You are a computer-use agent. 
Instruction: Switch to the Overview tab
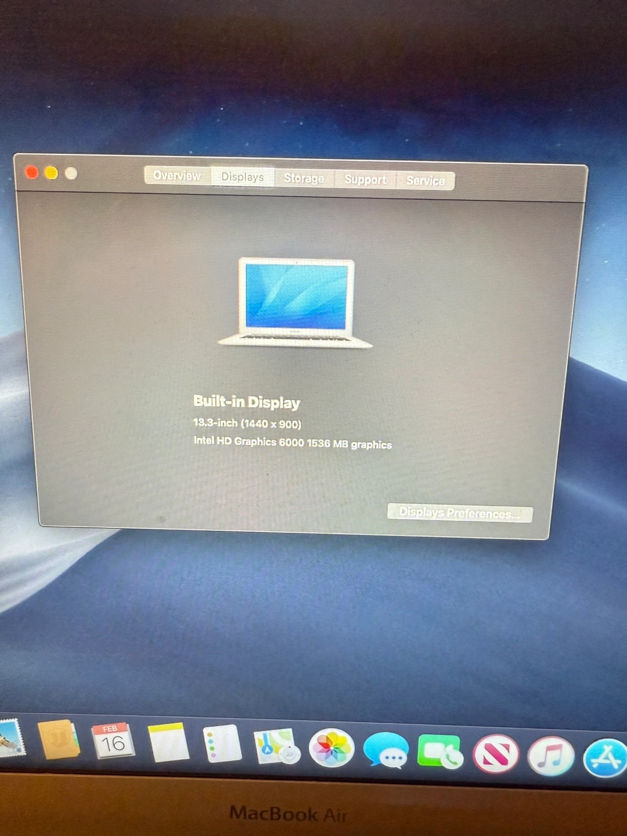(x=178, y=175)
